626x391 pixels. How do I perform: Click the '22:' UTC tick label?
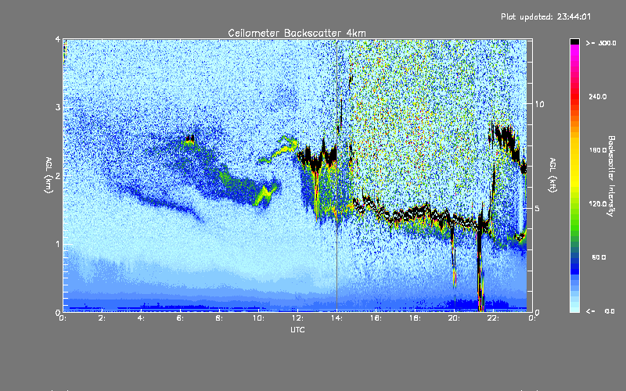493,318
